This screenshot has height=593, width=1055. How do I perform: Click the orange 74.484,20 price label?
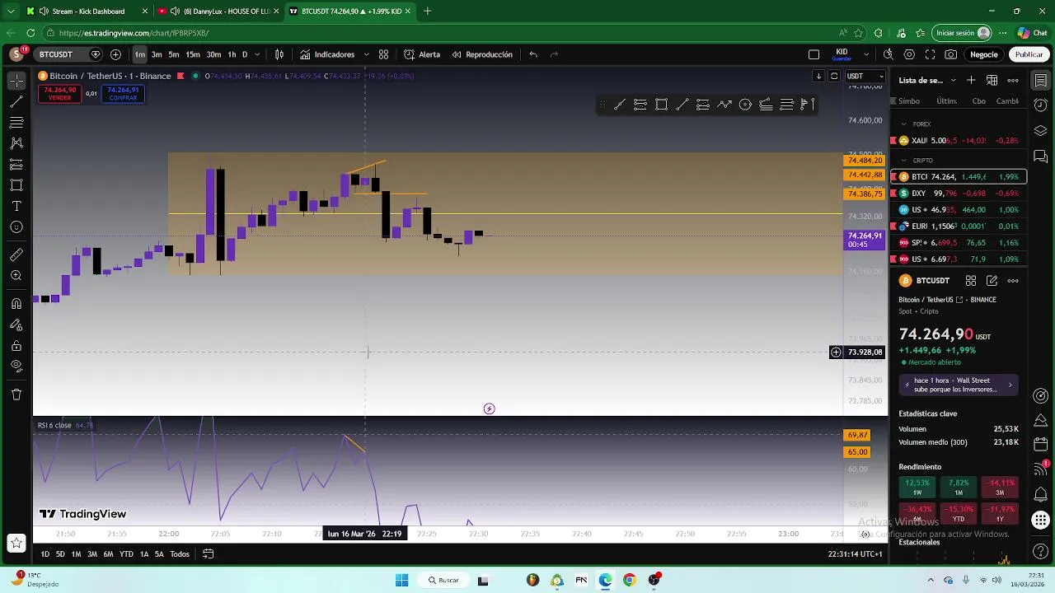coord(865,161)
